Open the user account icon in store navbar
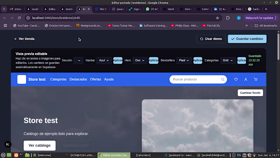 (246, 79)
